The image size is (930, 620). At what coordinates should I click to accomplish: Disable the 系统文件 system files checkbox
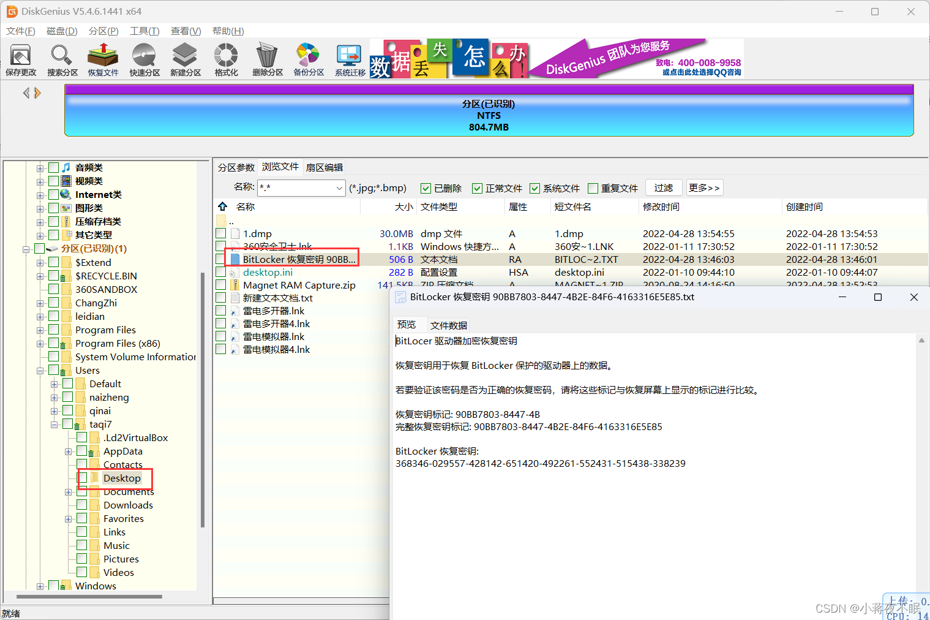(x=534, y=188)
